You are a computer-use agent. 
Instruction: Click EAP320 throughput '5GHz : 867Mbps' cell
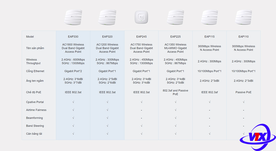pyautogui.click(x=107, y=63)
